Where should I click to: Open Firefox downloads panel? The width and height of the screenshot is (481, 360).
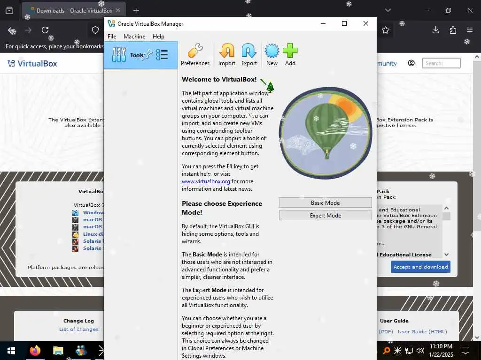point(435,30)
